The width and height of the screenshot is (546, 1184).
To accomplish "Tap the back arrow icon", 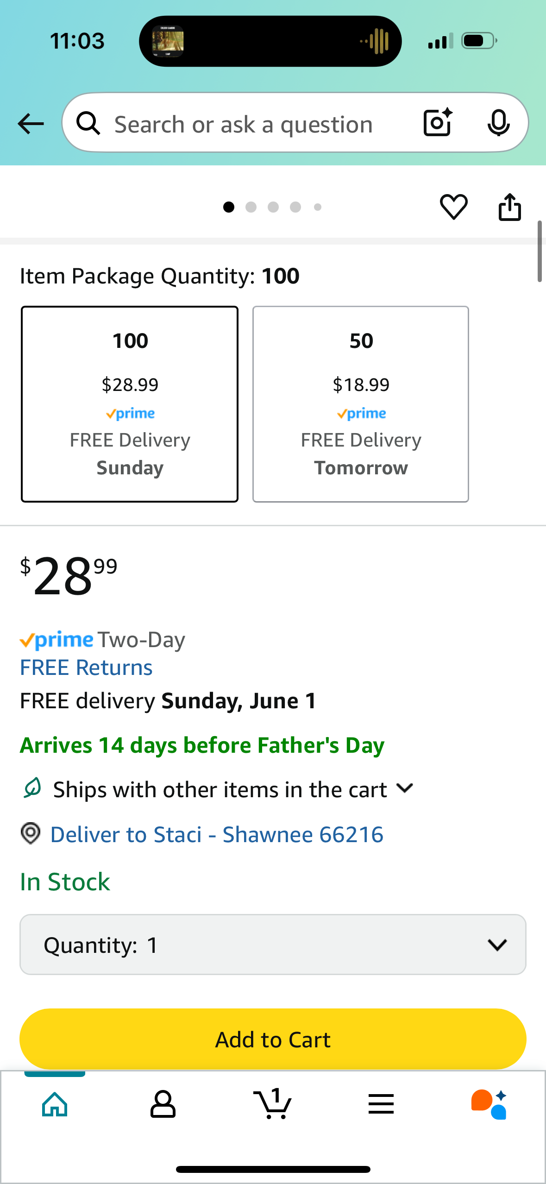I will [31, 124].
